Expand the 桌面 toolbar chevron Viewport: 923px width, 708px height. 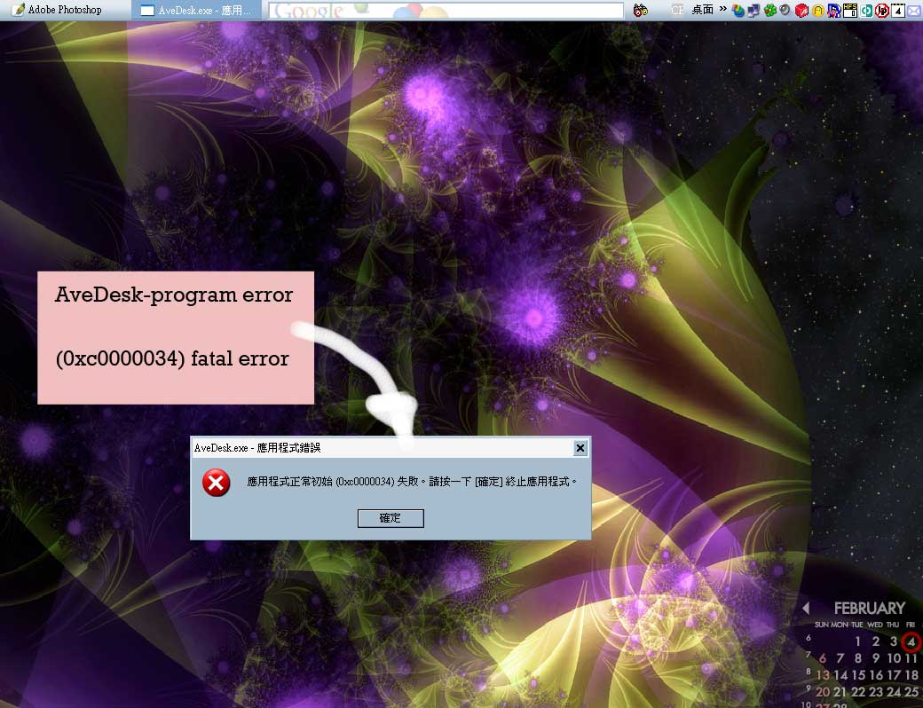pyautogui.click(x=722, y=8)
